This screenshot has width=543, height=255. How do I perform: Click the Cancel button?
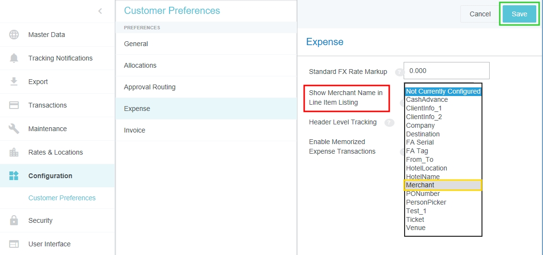click(480, 14)
